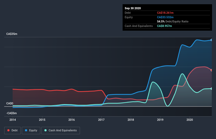
Task: Click the CA$33.532m equity value
Action: click(x=165, y=17)
